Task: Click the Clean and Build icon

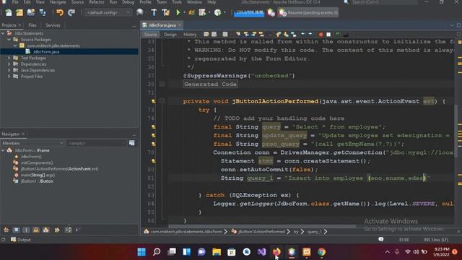Action: click(x=165, y=12)
